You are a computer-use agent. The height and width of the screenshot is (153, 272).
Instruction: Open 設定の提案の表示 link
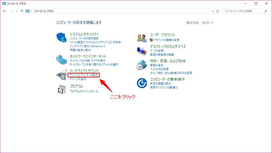[160, 83]
